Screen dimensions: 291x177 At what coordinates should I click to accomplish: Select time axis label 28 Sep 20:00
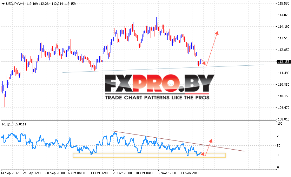pos(55,173)
